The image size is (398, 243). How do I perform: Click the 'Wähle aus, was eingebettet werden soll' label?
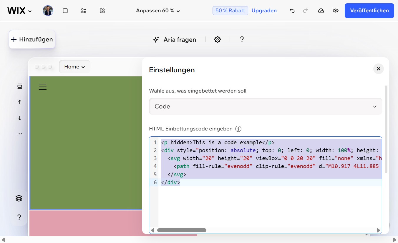pos(198,91)
